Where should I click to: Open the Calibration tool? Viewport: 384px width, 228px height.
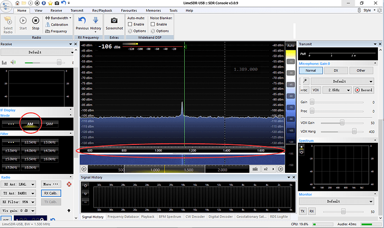(59, 25)
